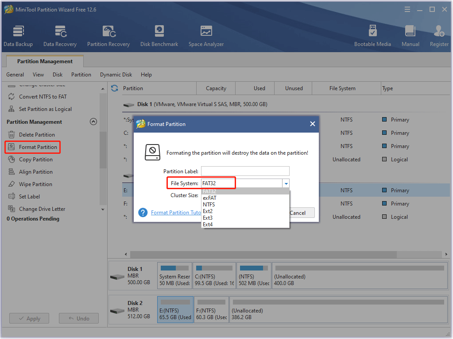Click Cancel in Format Partition dialog

click(297, 213)
